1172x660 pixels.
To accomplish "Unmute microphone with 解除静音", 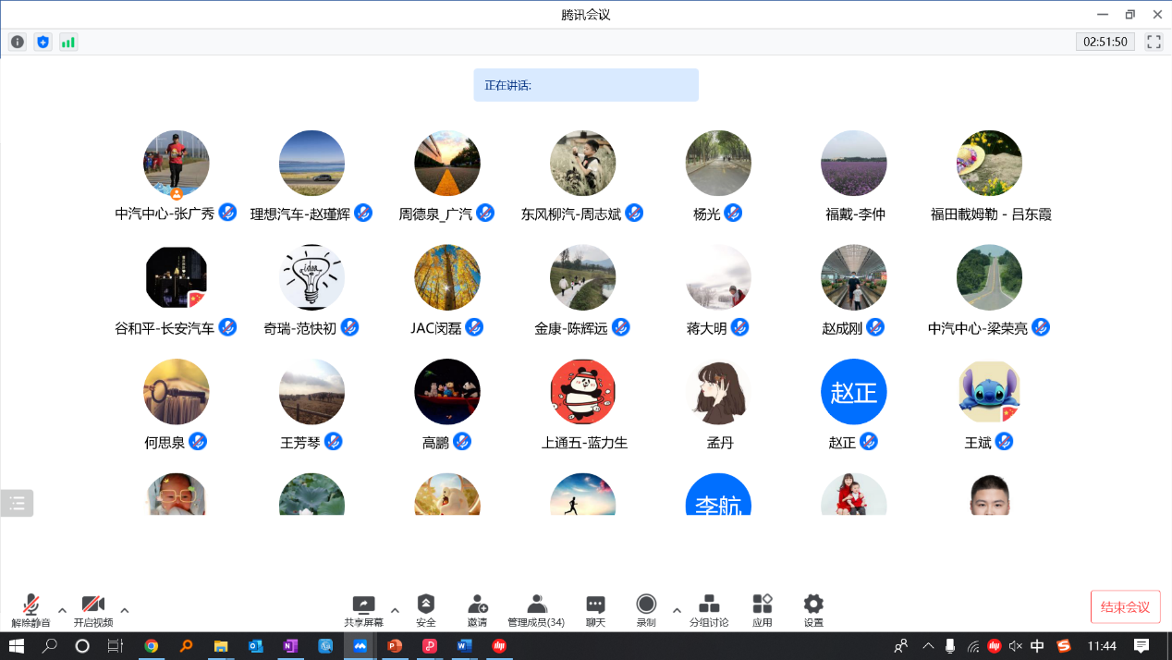I will [31, 610].
